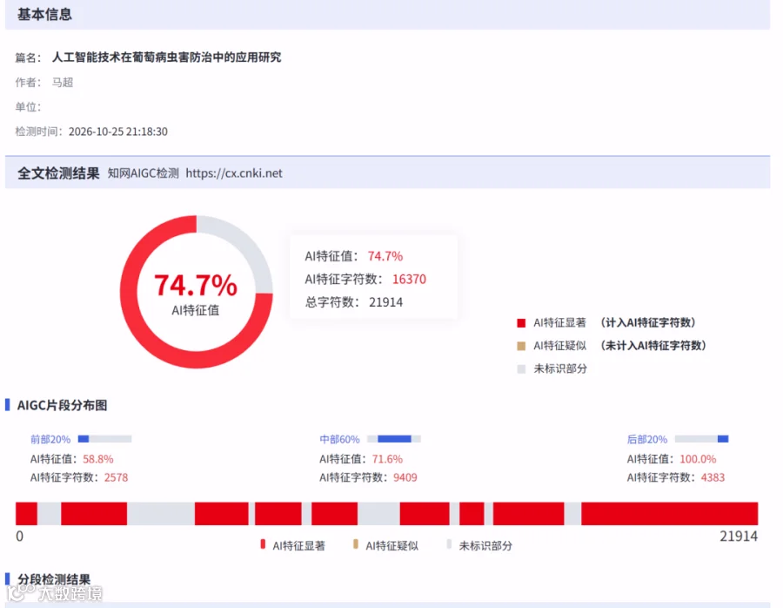Viewport: 783px width, 608px height.
Task: Click the 后部20% label
Action: (647, 439)
